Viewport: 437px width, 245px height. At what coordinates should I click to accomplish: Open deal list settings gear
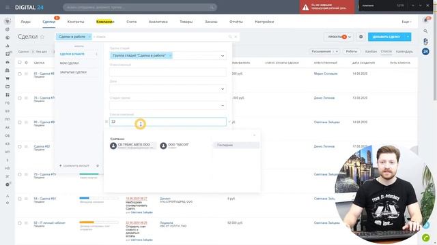click(361, 37)
